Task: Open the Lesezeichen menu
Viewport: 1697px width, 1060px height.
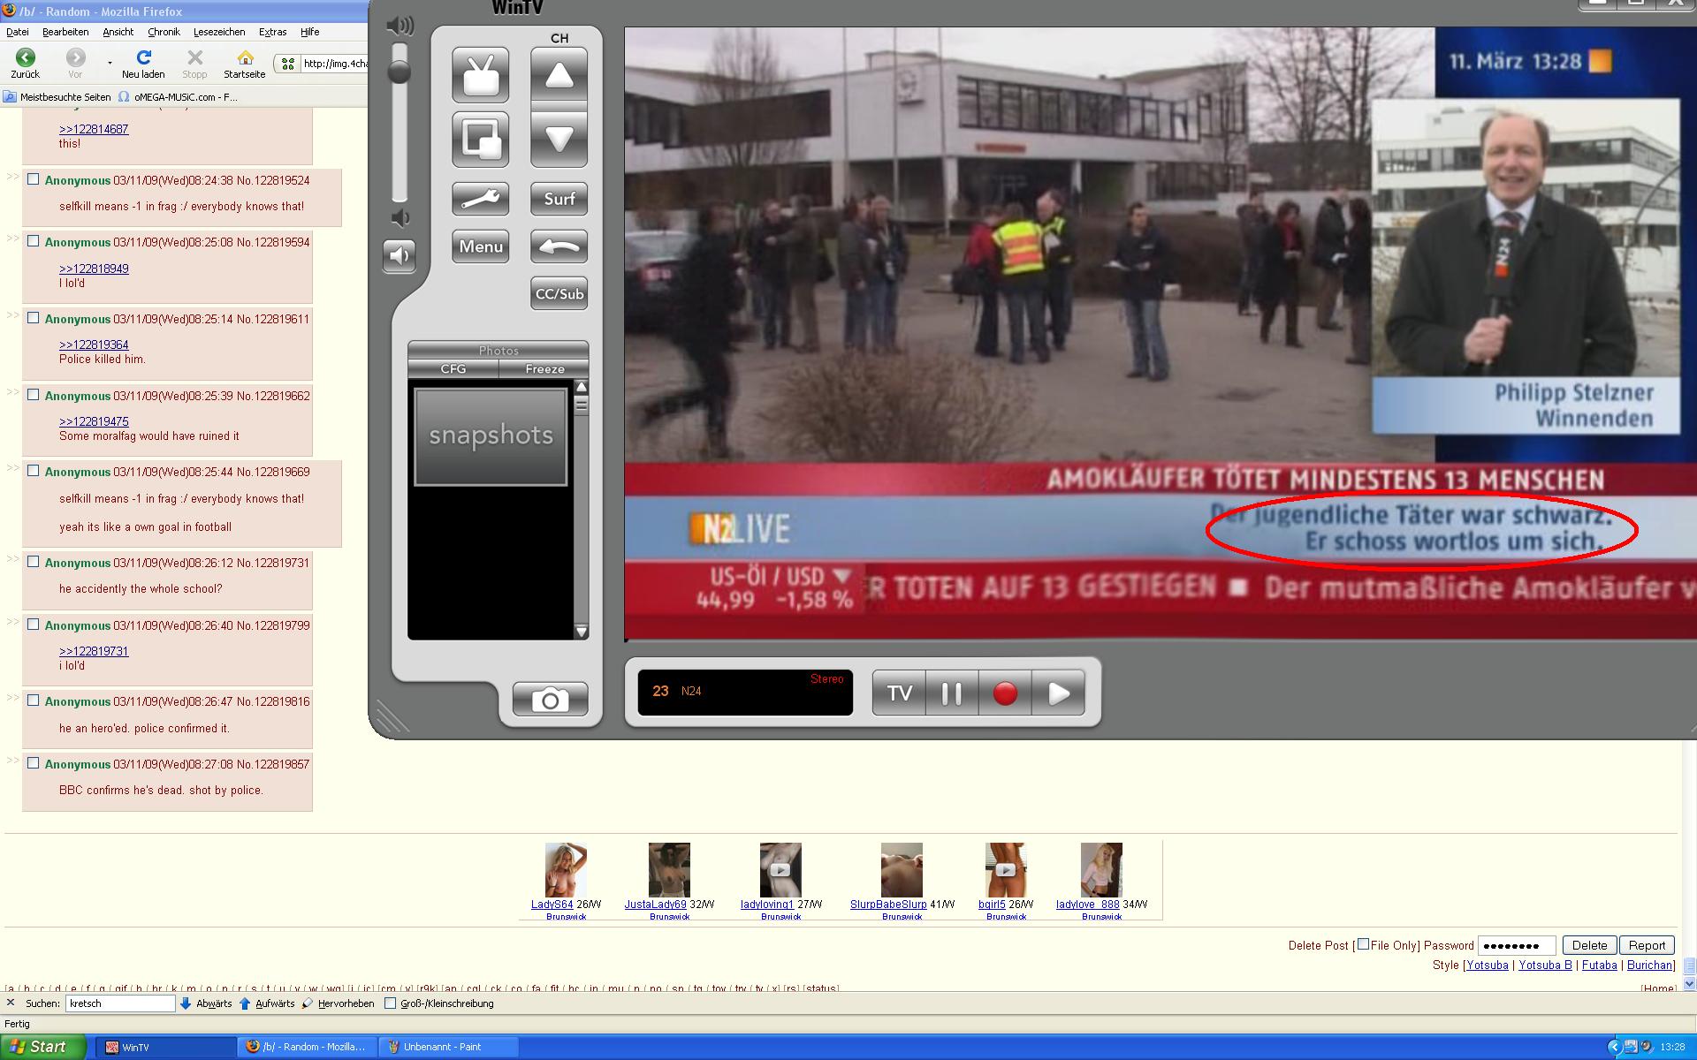Action: tap(219, 32)
